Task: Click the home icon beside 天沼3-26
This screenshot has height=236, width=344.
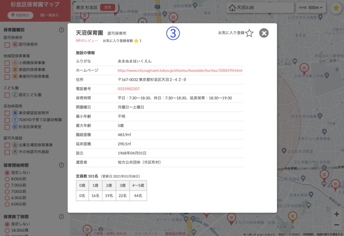Action: point(232,8)
